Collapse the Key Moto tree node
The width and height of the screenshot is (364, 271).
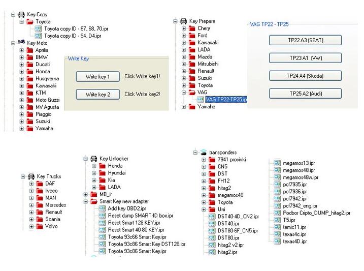coord(13,43)
